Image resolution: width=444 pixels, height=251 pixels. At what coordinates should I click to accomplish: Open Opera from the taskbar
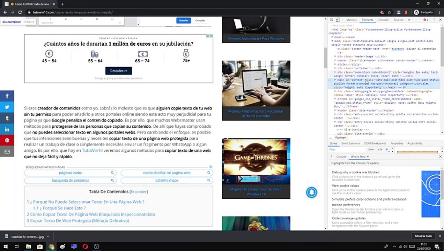pos(85,246)
